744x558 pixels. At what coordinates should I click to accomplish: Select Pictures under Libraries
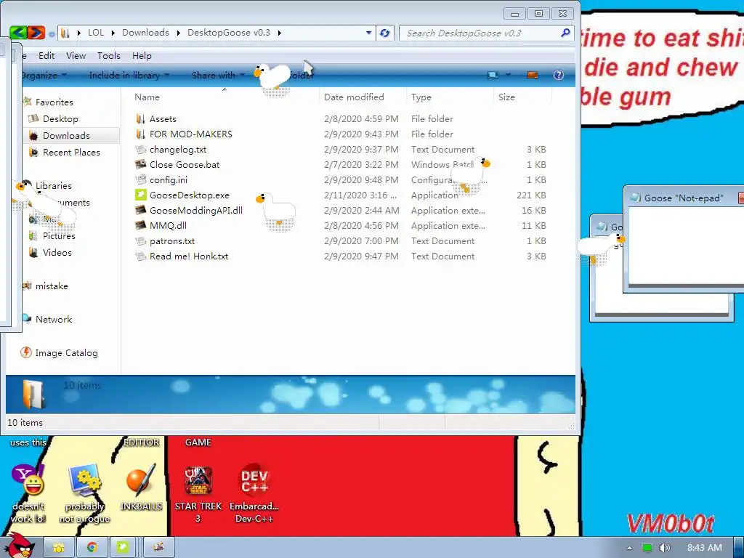59,235
